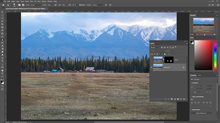This screenshot has width=220, height=123.
Task: Toggle Aligned checkbox in options bar
Action: [80, 5]
